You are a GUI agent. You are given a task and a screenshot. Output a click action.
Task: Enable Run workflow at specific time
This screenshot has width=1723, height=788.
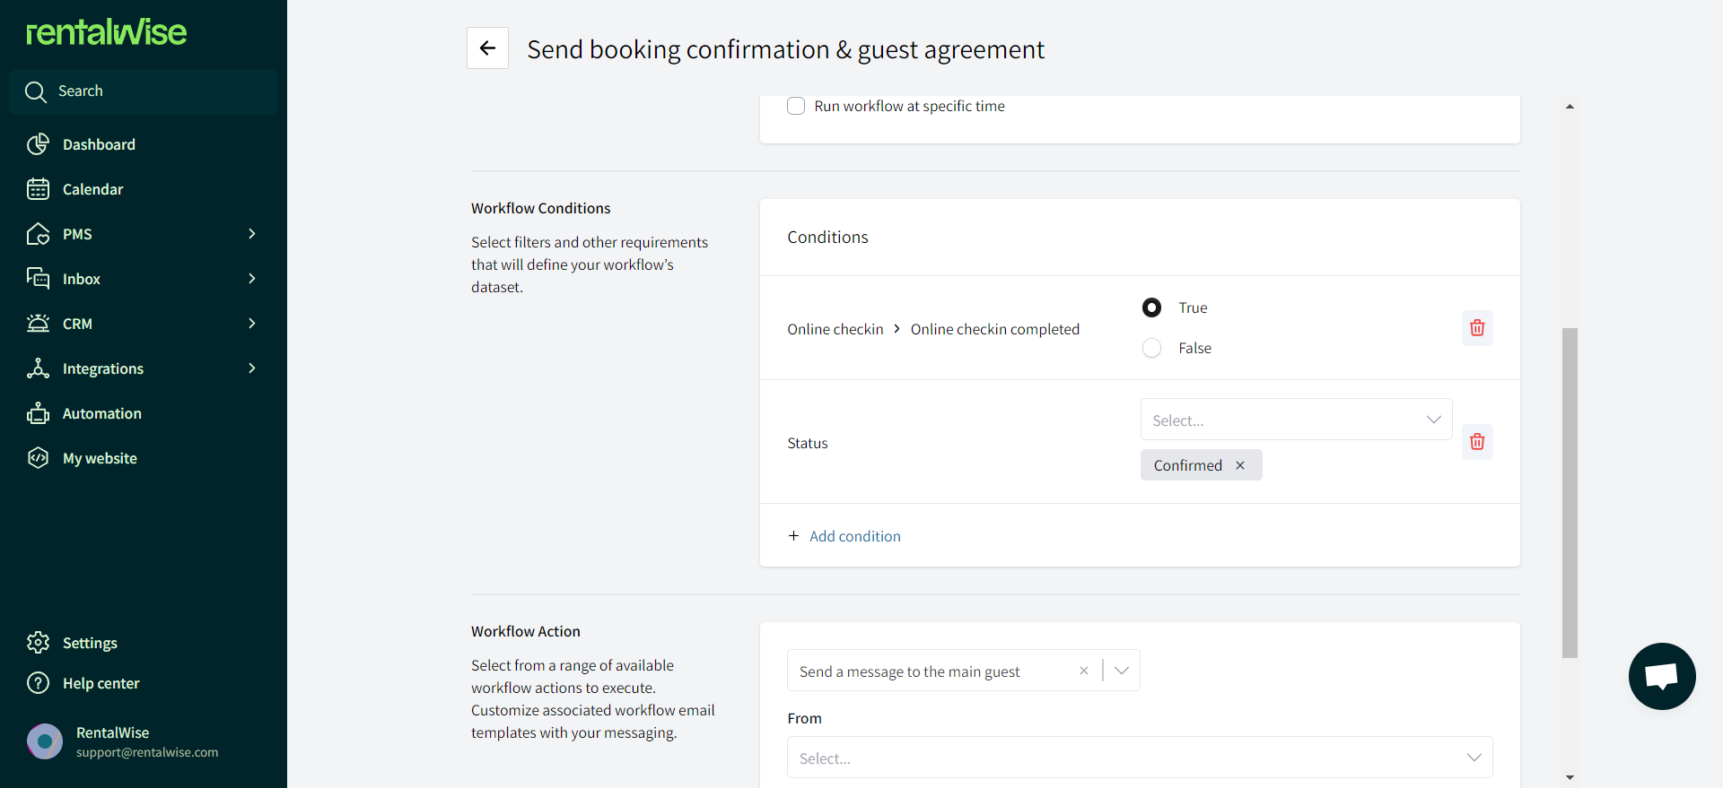coord(796,106)
